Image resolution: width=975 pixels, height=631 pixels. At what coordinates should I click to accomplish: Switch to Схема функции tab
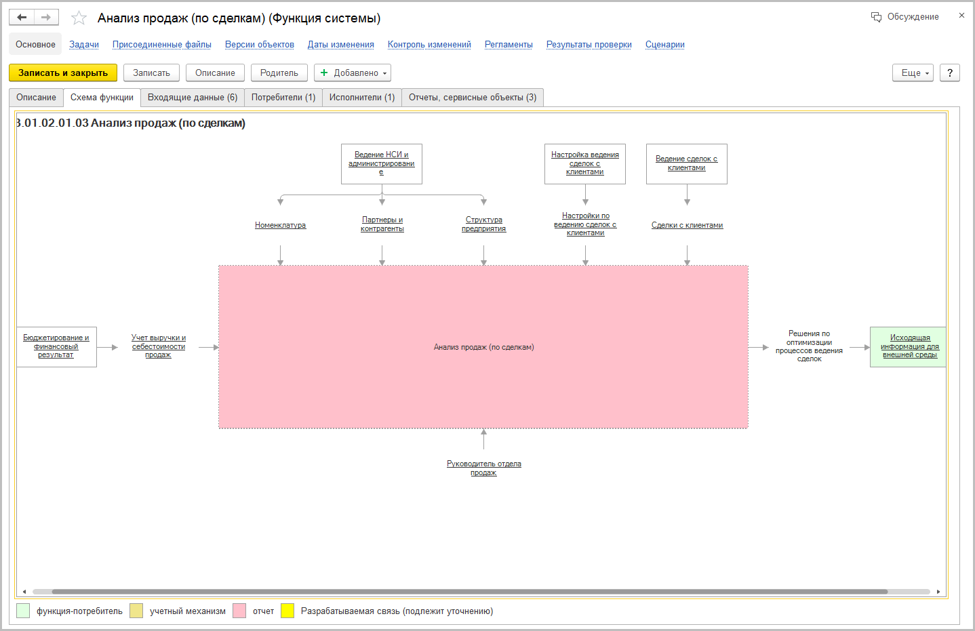point(102,98)
